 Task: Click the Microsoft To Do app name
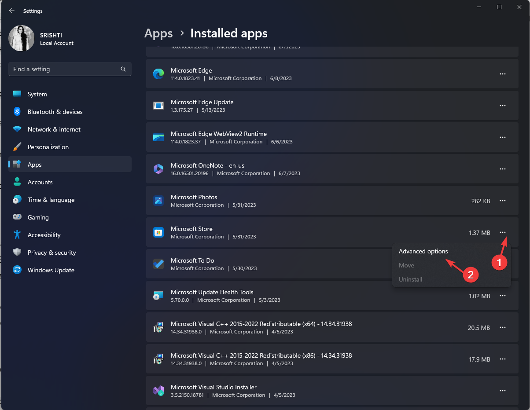[x=192, y=260]
